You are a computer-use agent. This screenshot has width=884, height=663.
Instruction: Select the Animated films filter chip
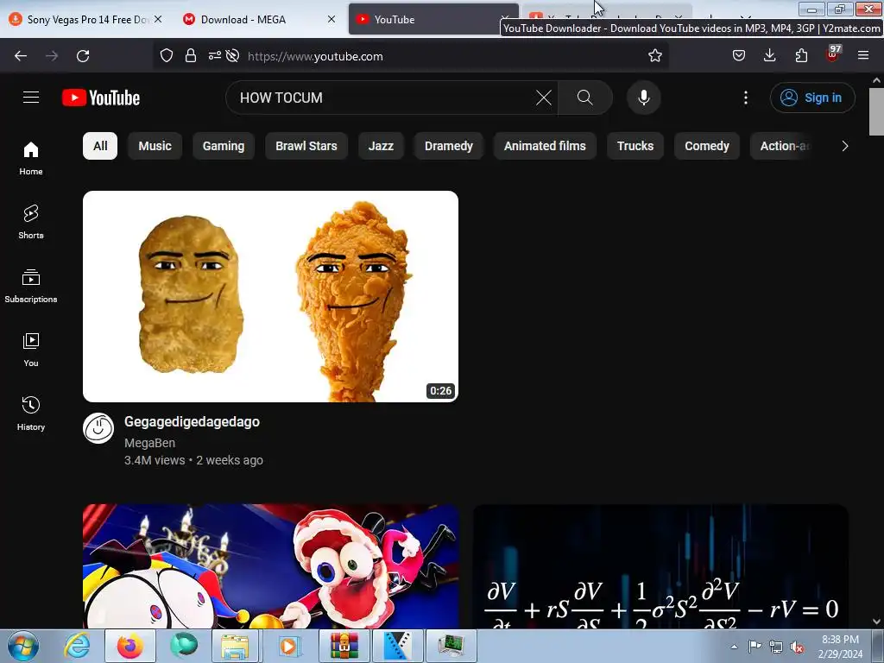(x=545, y=146)
